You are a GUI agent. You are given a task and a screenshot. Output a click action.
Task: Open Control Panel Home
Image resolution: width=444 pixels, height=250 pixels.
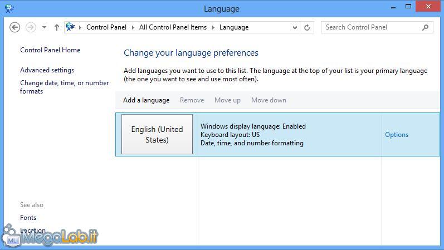(x=50, y=50)
